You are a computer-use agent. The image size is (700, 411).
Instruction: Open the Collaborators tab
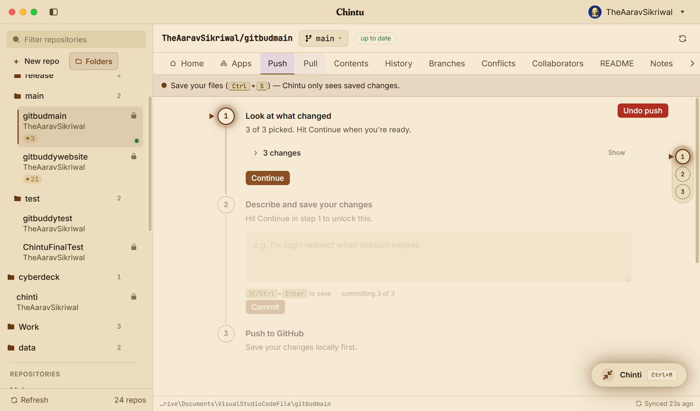point(557,63)
